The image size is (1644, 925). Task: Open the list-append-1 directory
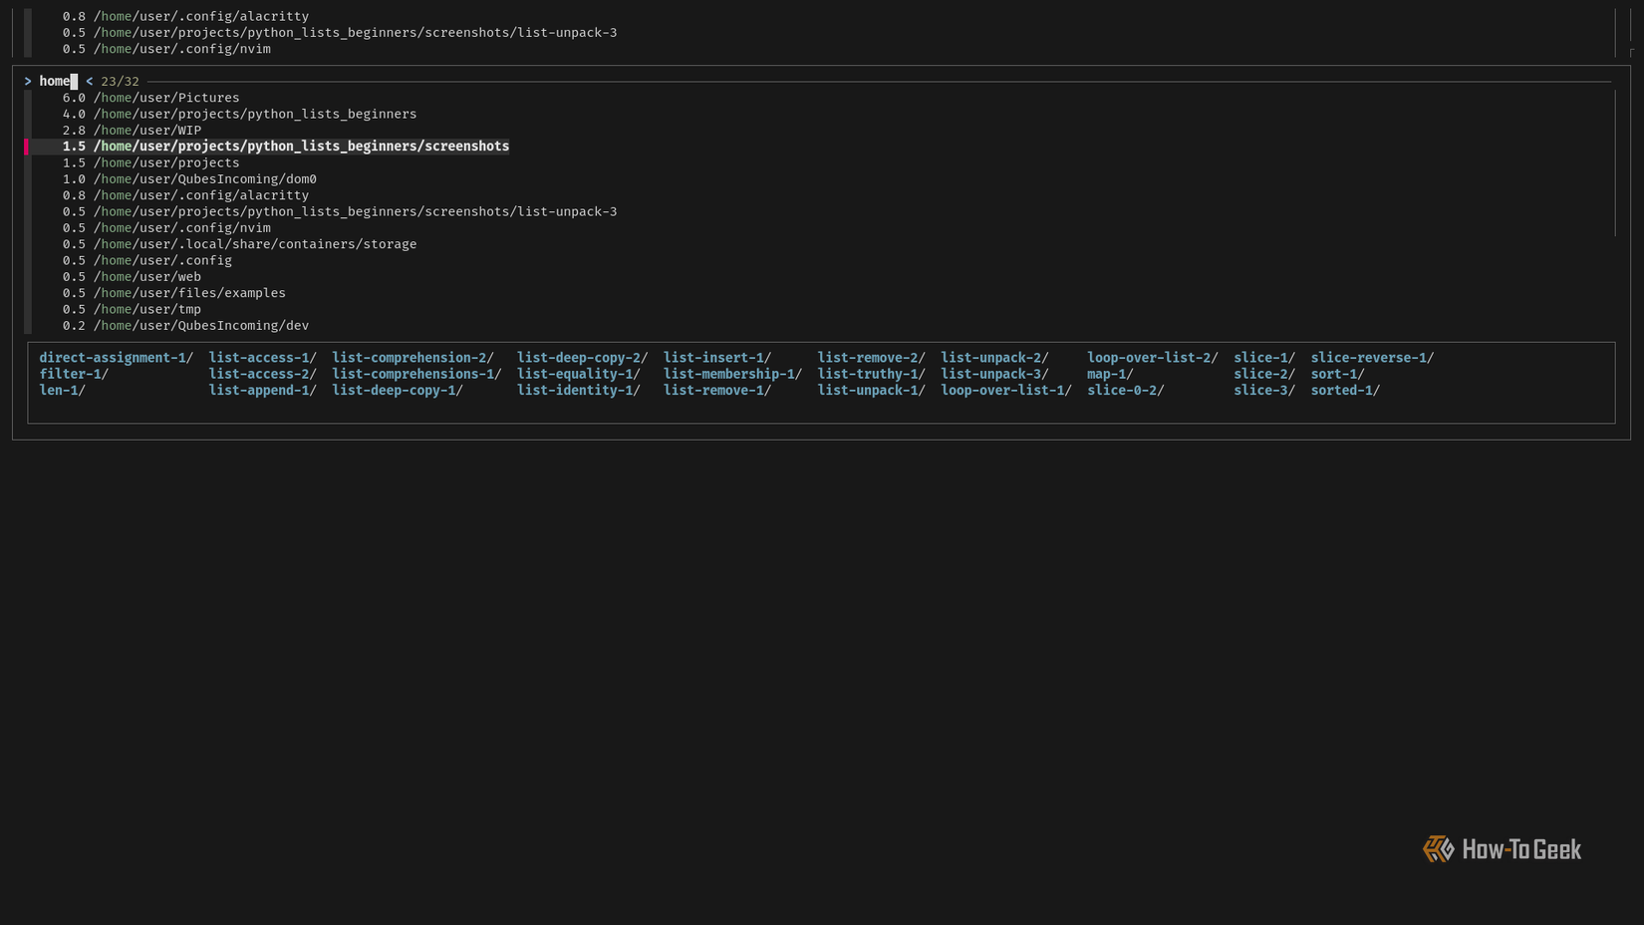coord(259,390)
